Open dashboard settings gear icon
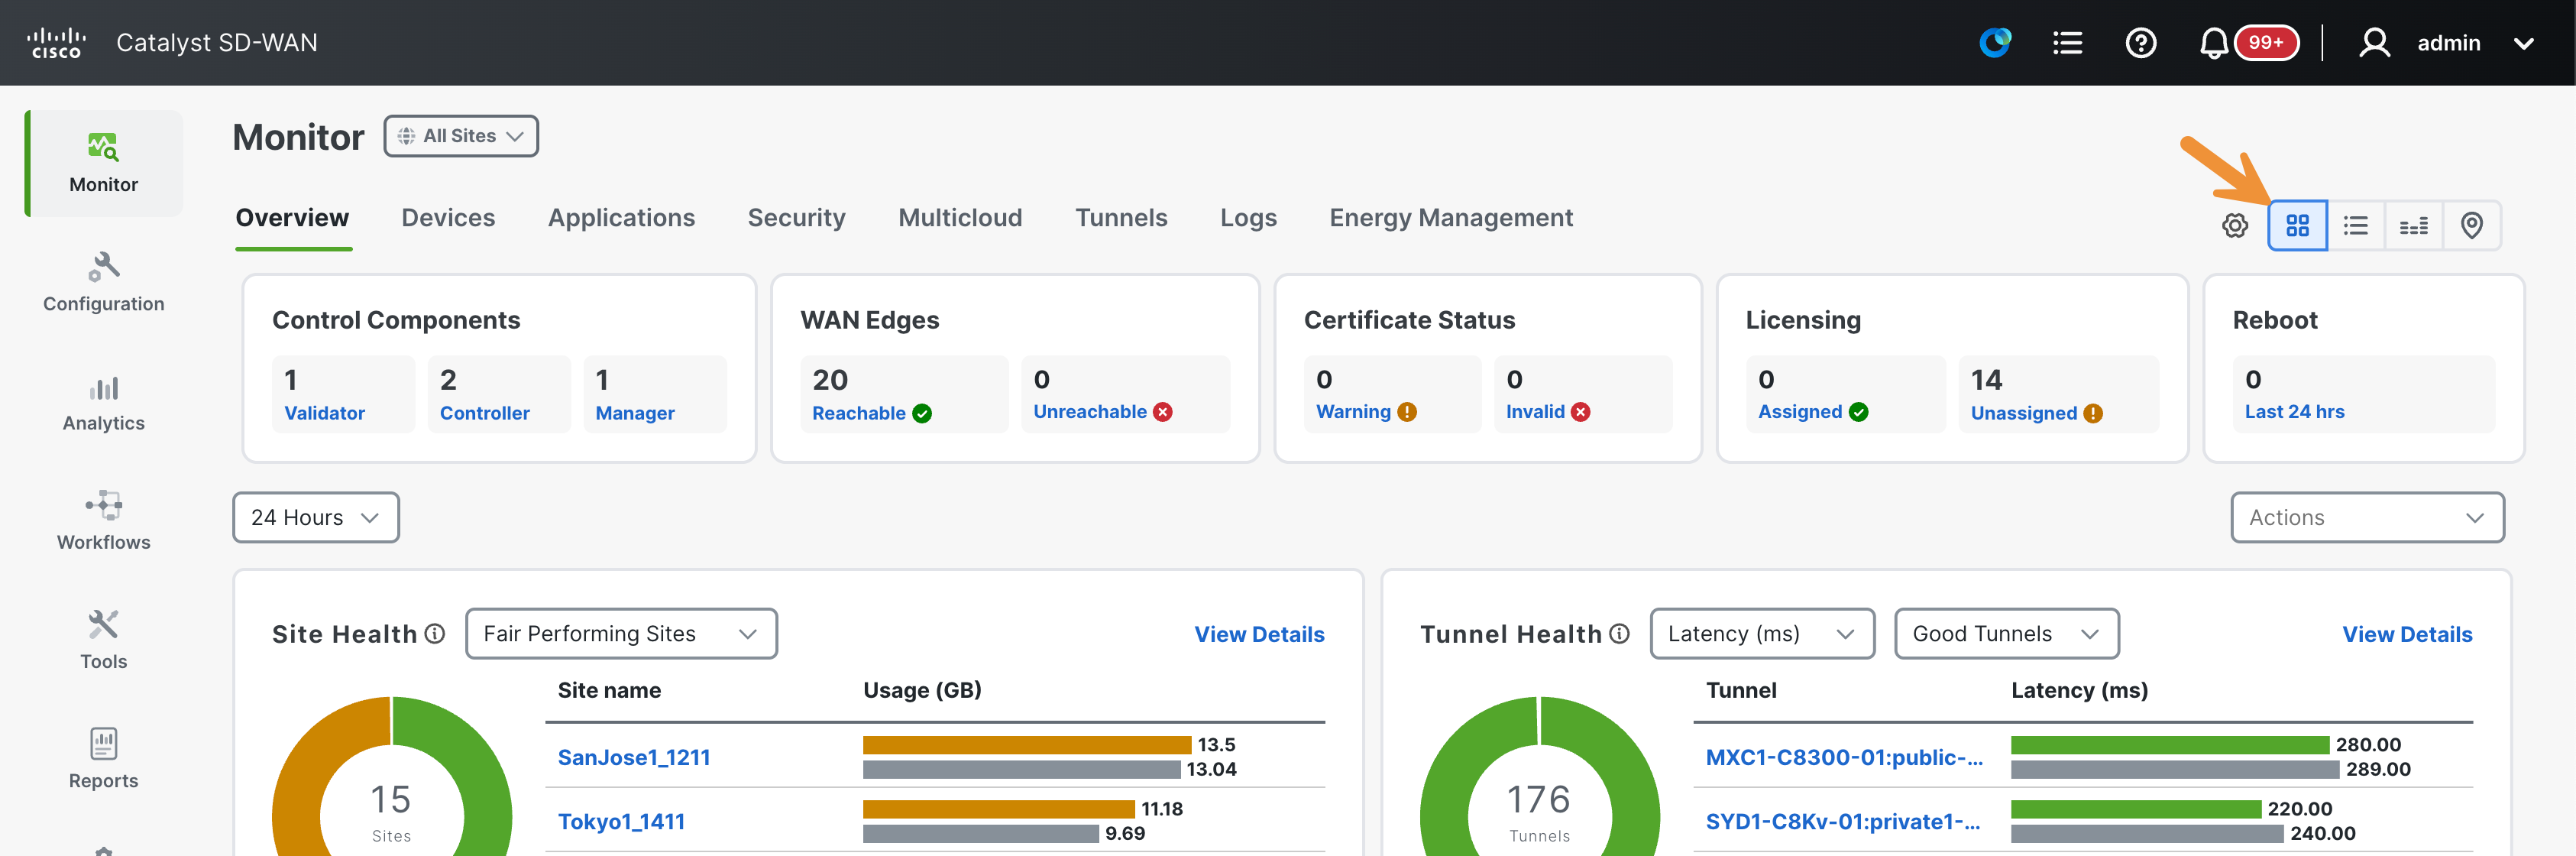 2235,225
